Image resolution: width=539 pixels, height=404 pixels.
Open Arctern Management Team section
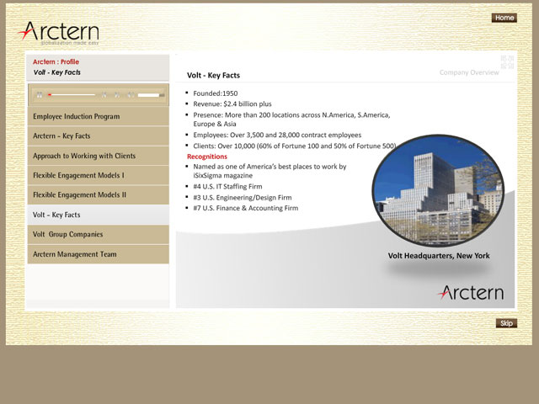98,254
